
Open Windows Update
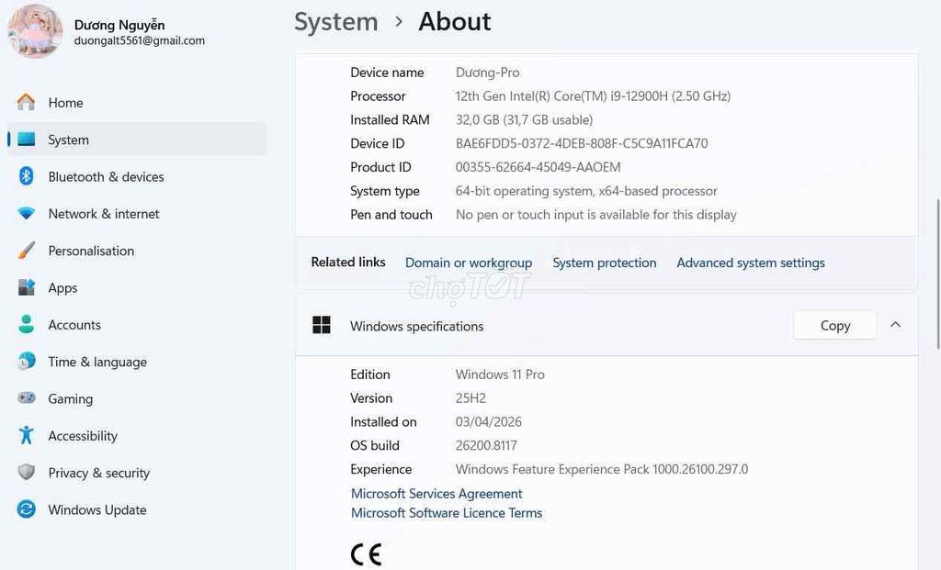point(96,509)
